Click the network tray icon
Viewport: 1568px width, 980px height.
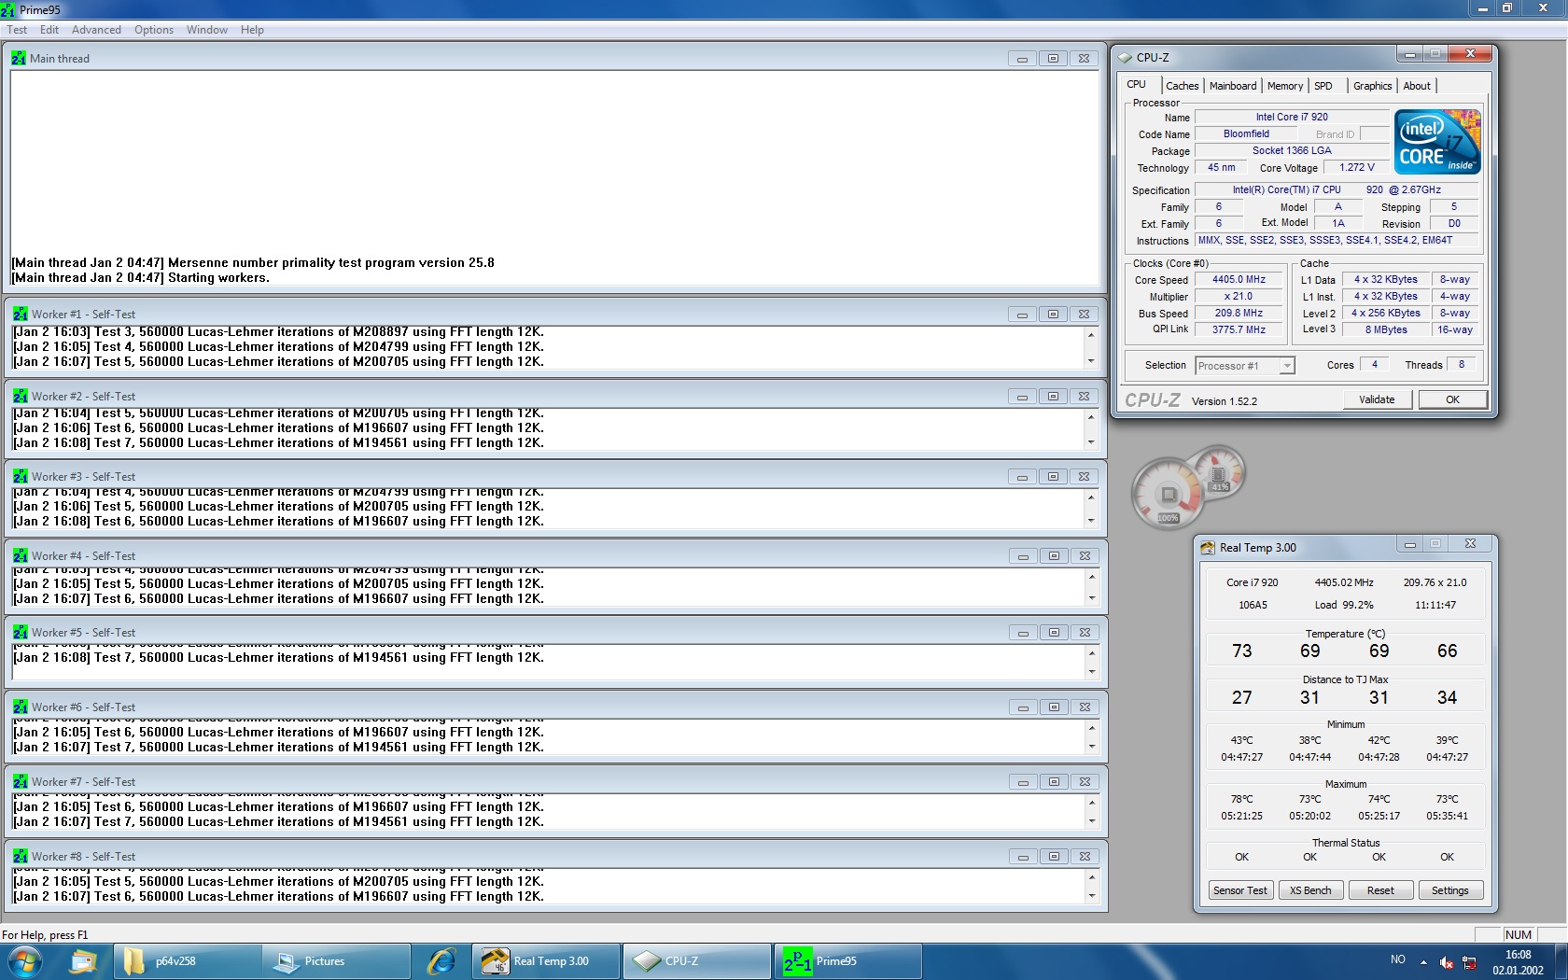(1469, 962)
